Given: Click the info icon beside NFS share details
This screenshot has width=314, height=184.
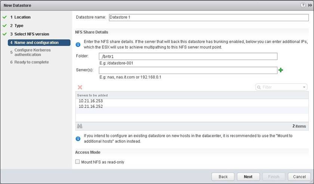Looking at the screenshot, I should point(78,44).
